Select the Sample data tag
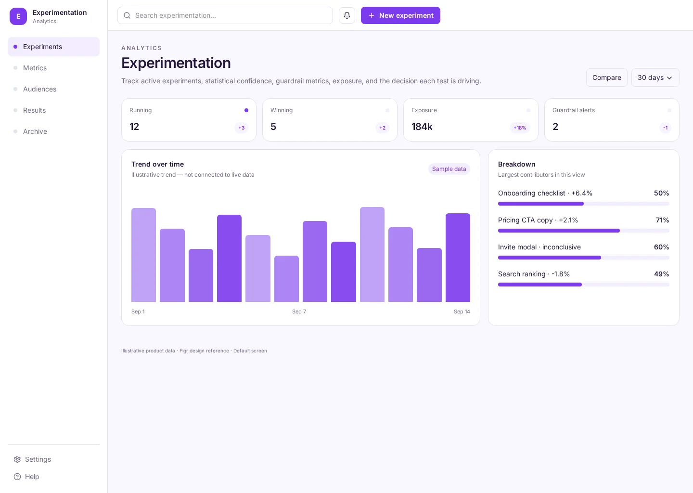The width and height of the screenshot is (693, 493). pos(449,169)
